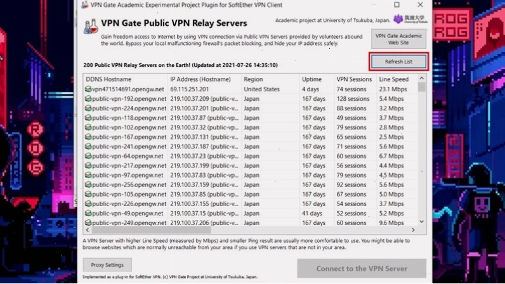Click the 71 sessions cell
The image size is (505, 284).
(351, 146)
